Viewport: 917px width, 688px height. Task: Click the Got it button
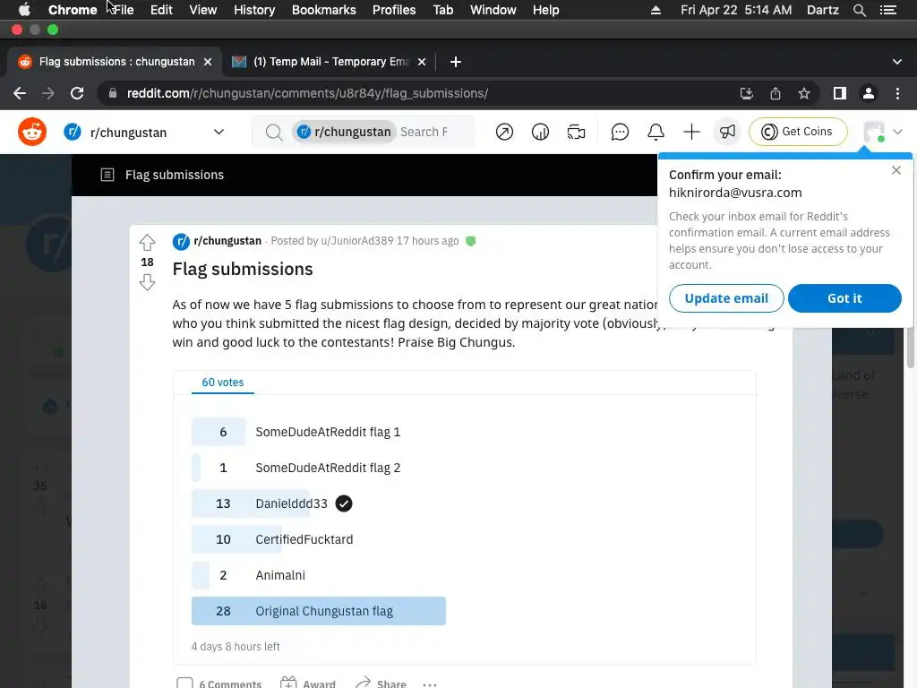click(844, 298)
